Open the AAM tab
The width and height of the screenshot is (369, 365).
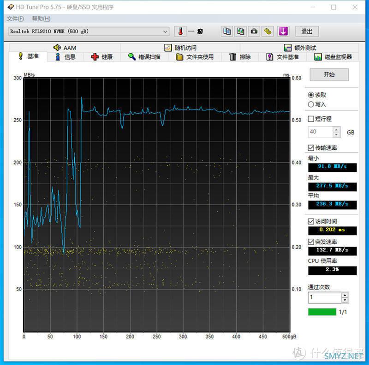pyautogui.click(x=65, y=48)
